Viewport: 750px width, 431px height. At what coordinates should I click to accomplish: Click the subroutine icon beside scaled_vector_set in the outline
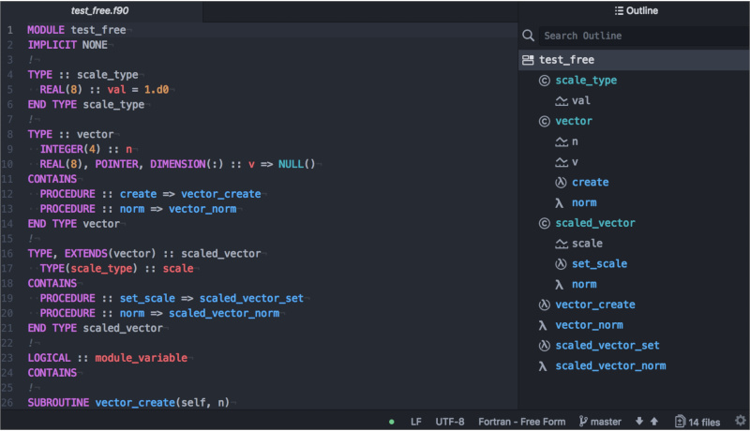[545, 346]
